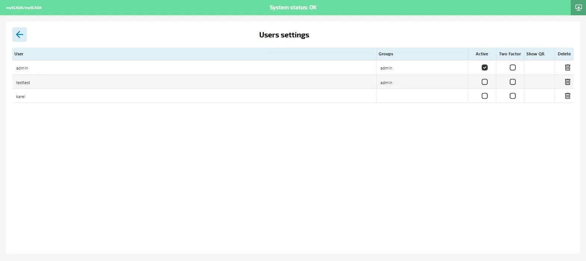
Task: Click the System status: OK text
Action: pyautogui.click(x=293, y=7)
